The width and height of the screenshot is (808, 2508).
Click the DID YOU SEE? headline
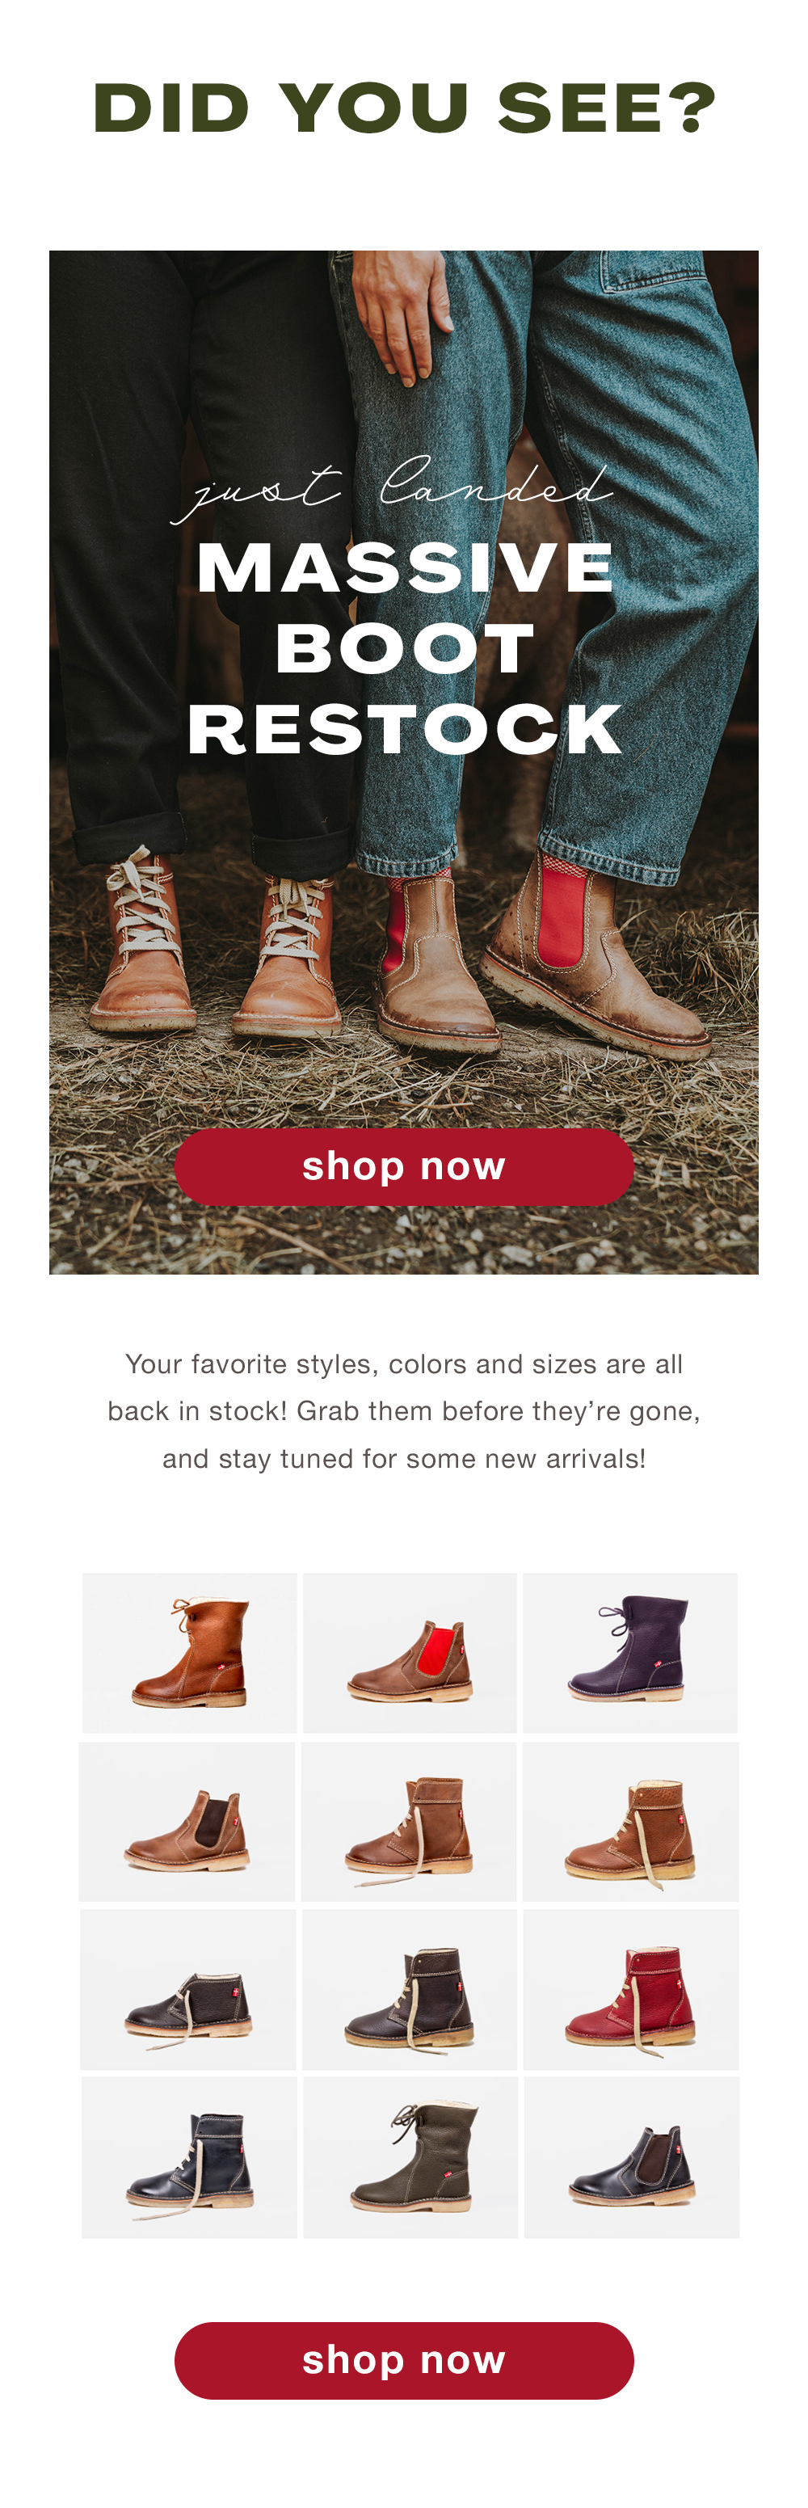click(x=404, y=107)
